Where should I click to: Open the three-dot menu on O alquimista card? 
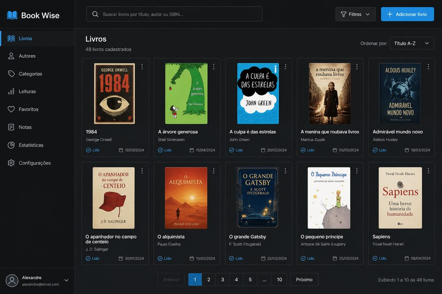pos(213,171)
